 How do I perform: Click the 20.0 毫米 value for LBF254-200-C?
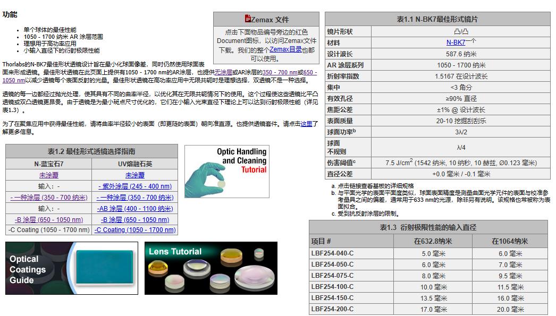point(510,309)
